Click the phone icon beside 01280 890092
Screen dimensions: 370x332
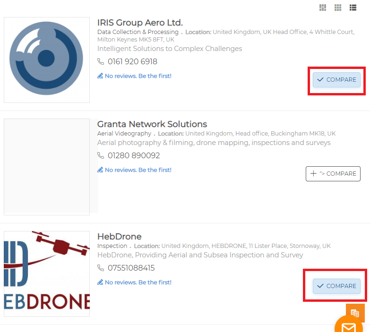click(101, 155)
